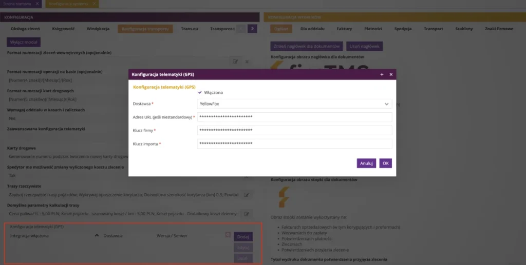
Task: Open the Windykacja tab
Action: (98, 29)
